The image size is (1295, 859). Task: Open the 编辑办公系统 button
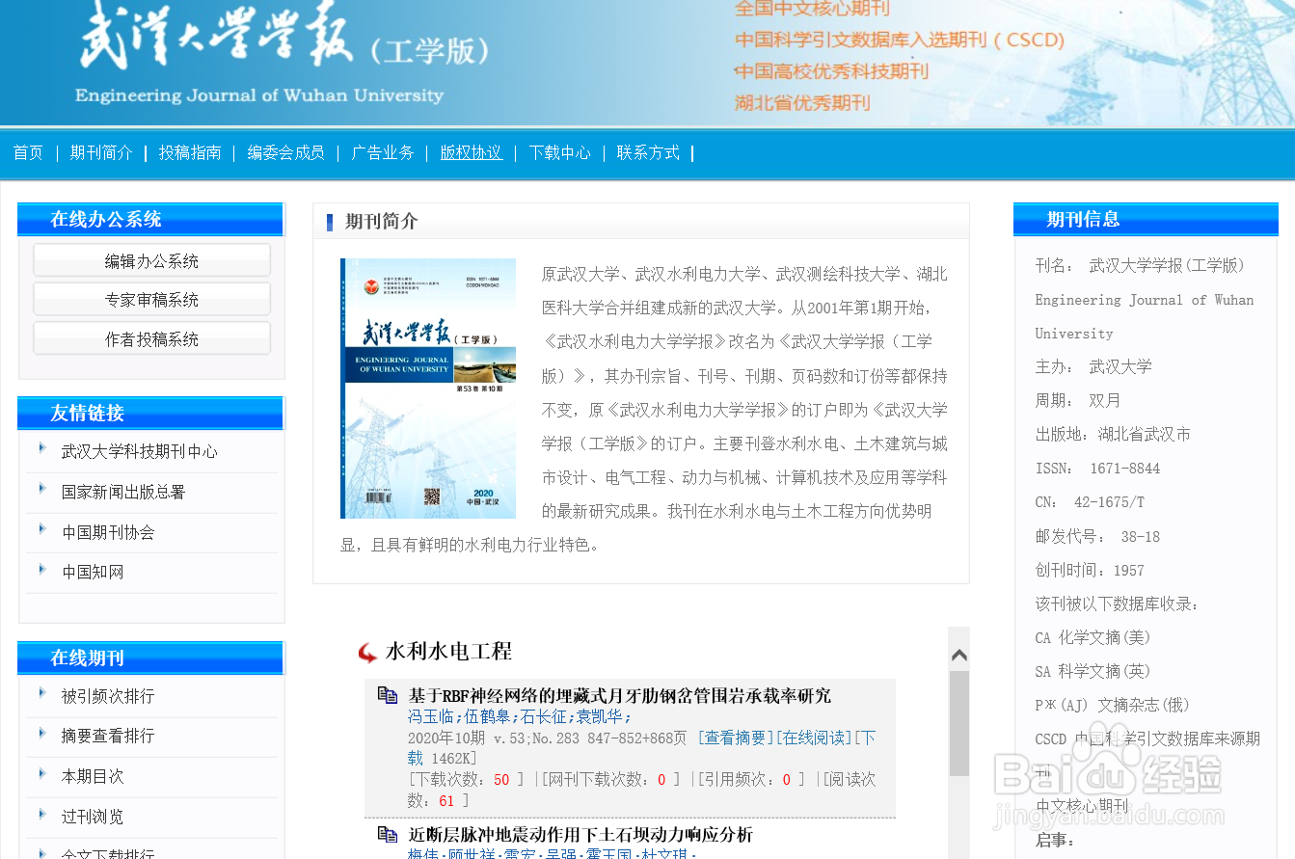151,260
